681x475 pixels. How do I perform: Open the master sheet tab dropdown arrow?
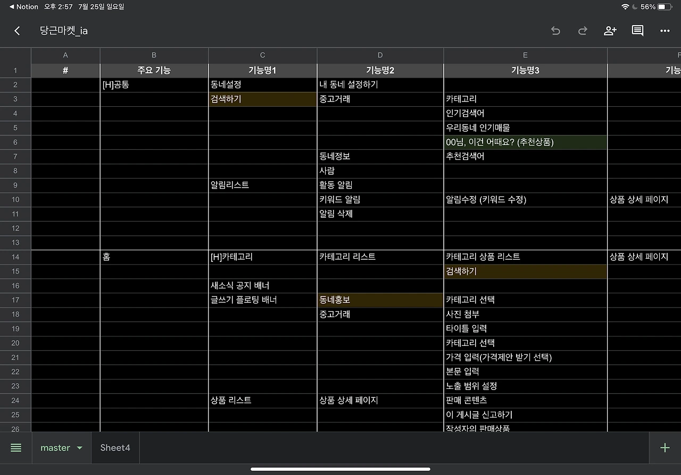click(x=80, y=448)
